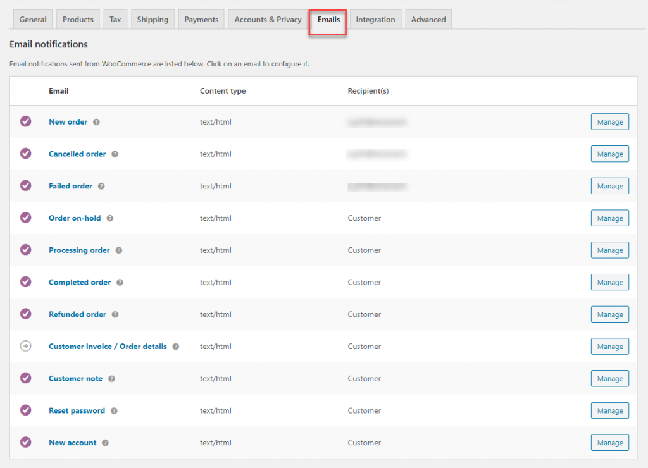648x468 pixels.
Task: Click help icon next to Completed order
Action: point(120,283)
